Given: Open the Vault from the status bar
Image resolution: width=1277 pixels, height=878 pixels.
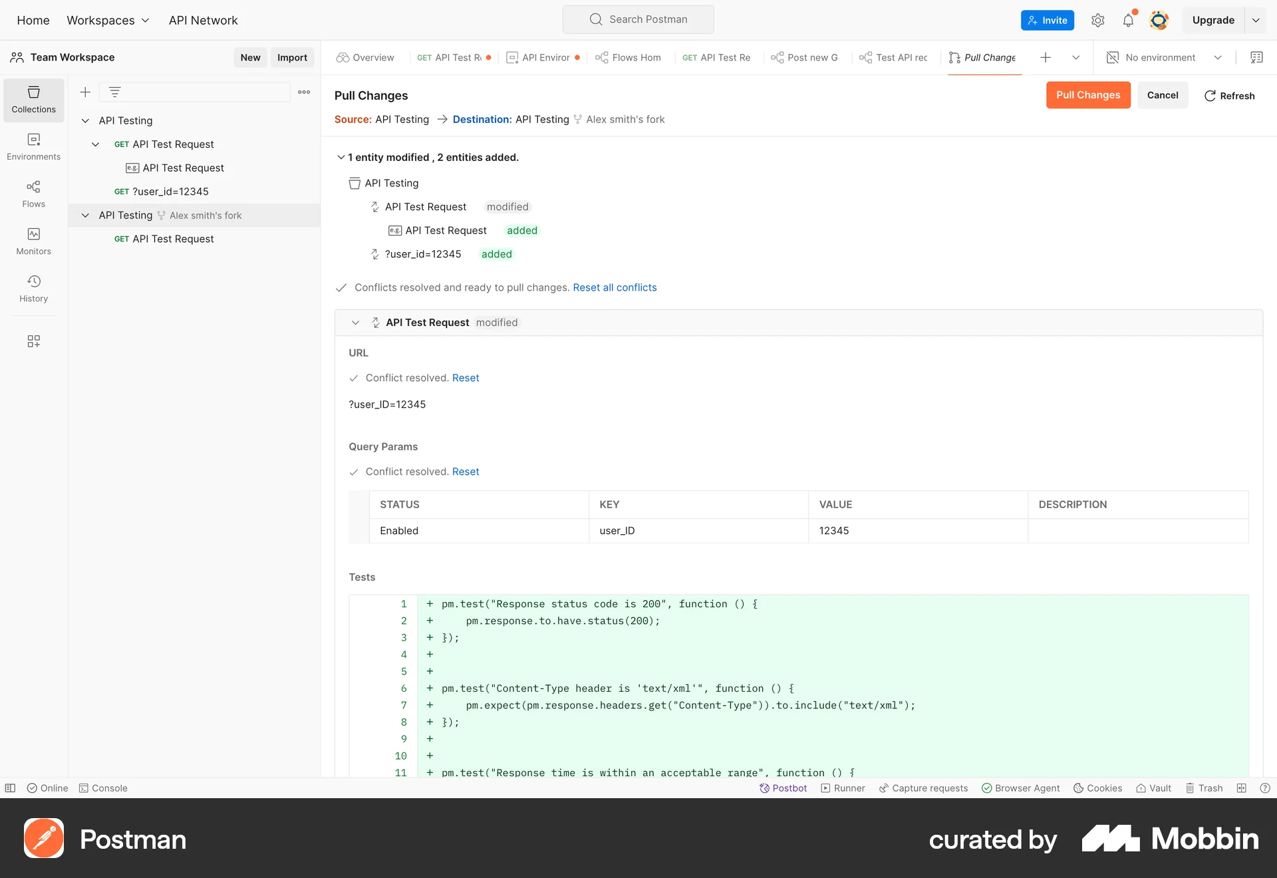Looking at the screenshot, I should point(1153,788).
